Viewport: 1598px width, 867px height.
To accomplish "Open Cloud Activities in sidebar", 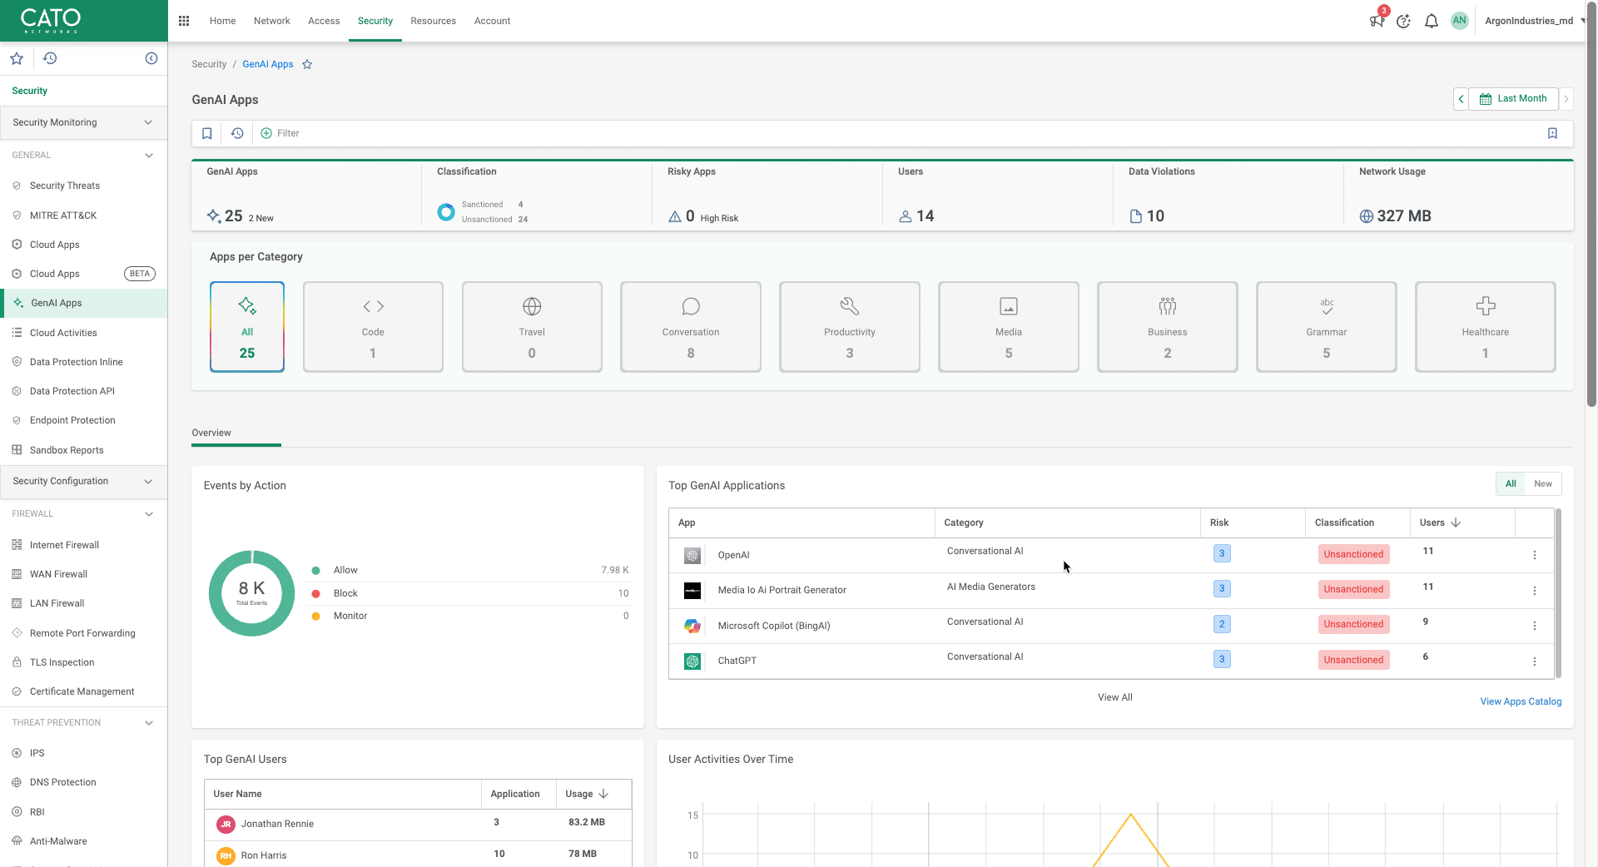I will (83, 333).
